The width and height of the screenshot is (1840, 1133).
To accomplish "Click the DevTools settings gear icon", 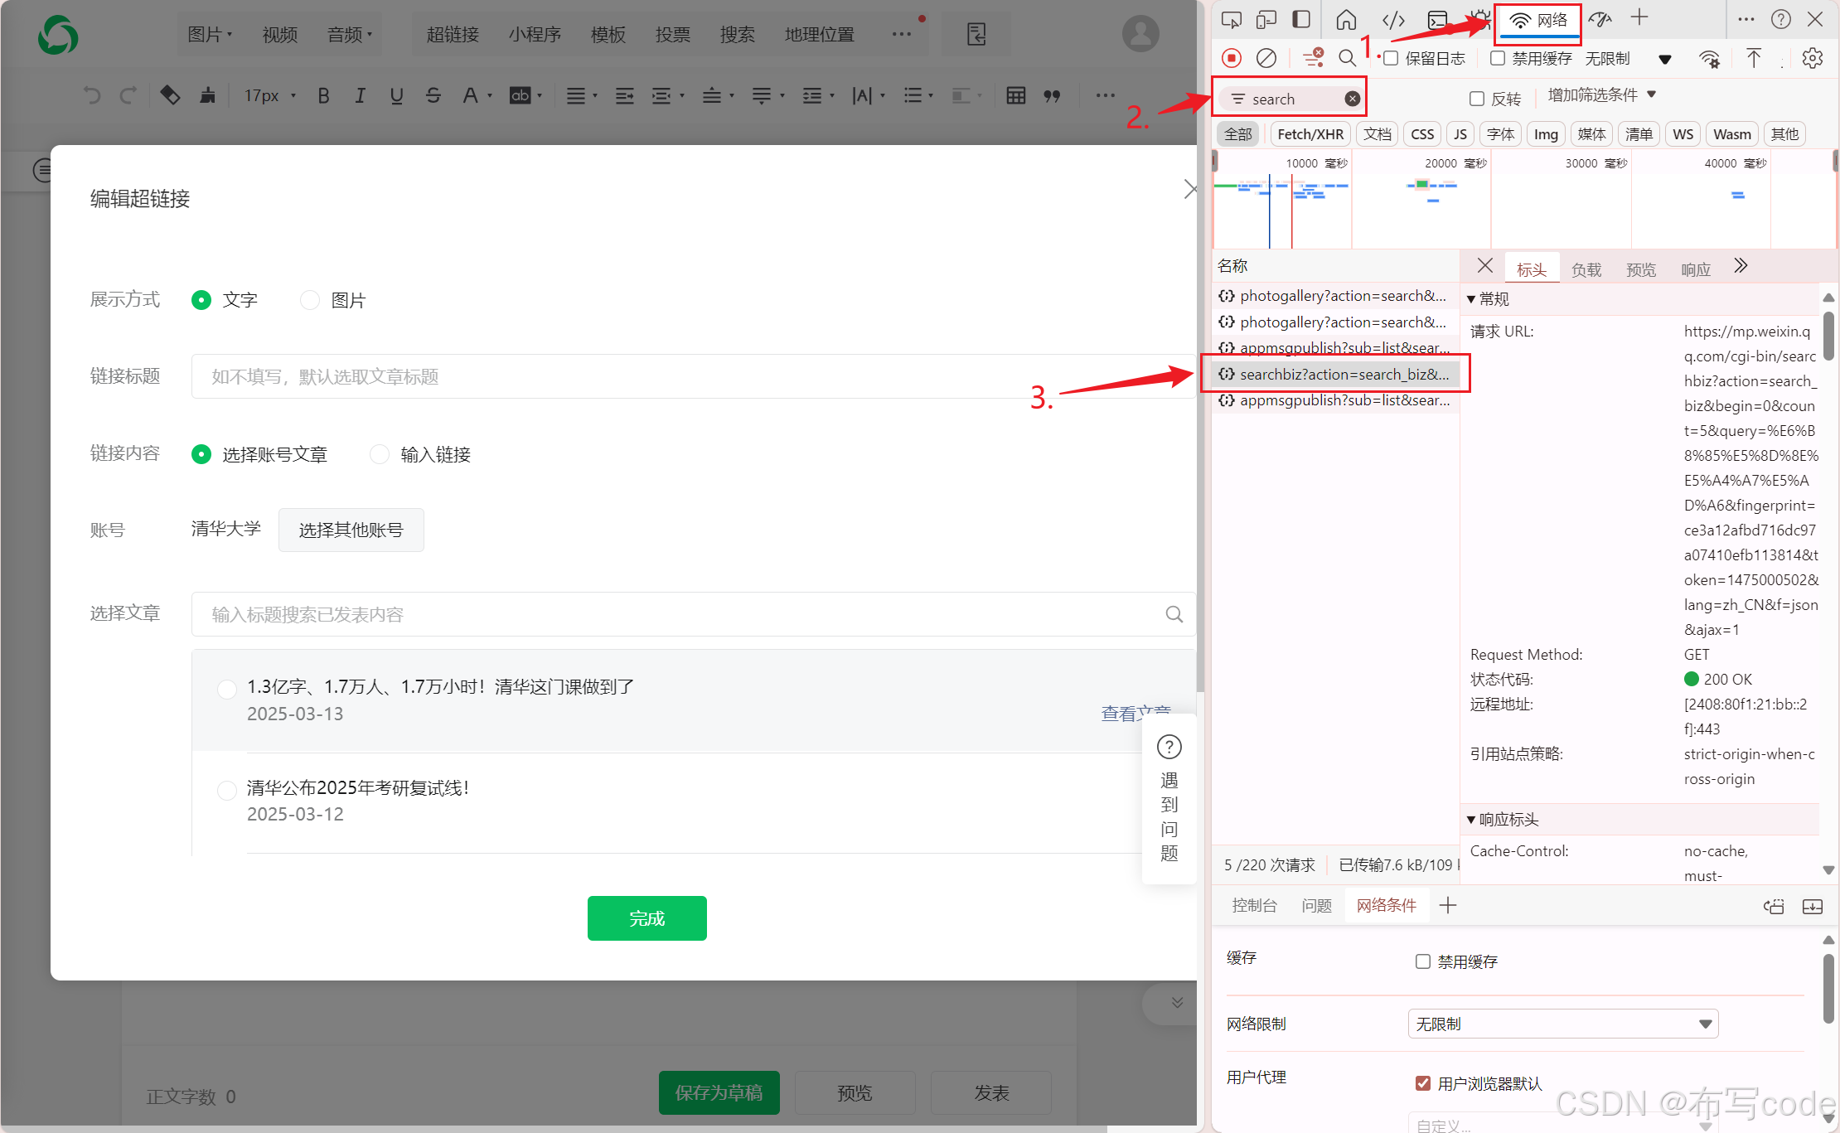I will coord(1813,58).
